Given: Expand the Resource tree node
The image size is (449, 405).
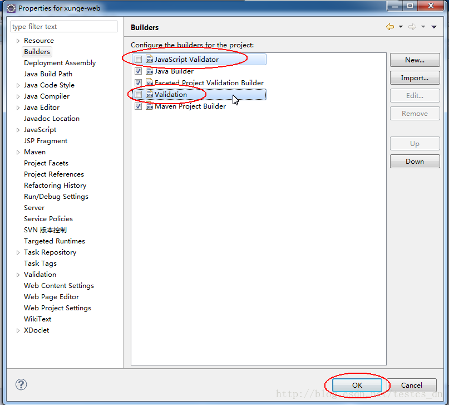Looking at the screenshot, I should click(18, 41).
